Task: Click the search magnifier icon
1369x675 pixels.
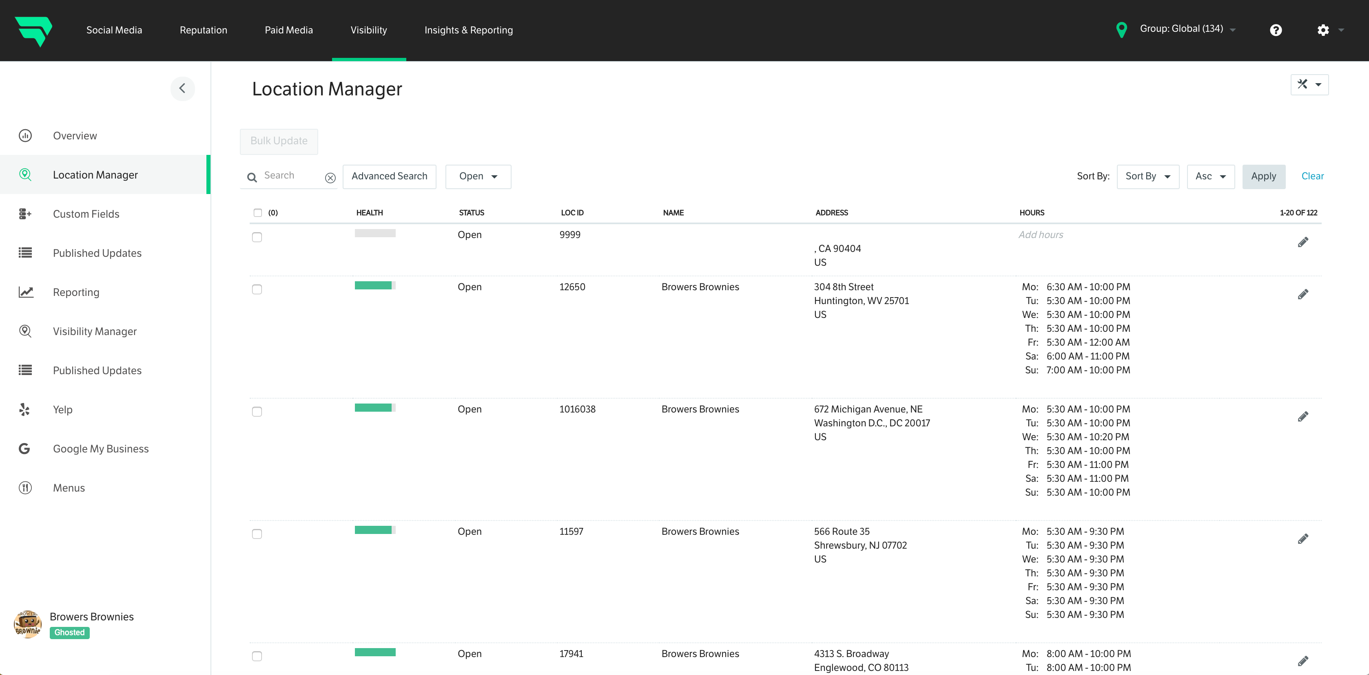Action: pyautogui.click(x=252, y=177)
